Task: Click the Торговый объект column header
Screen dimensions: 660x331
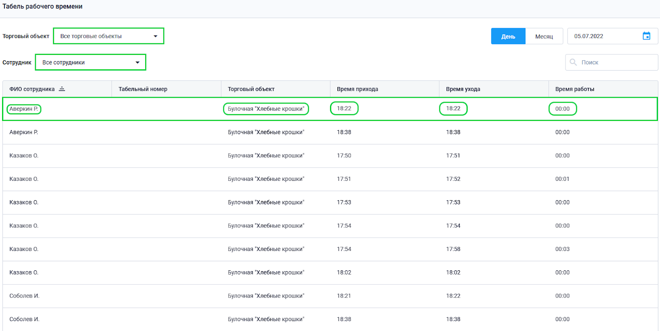Action: (251, 89)
